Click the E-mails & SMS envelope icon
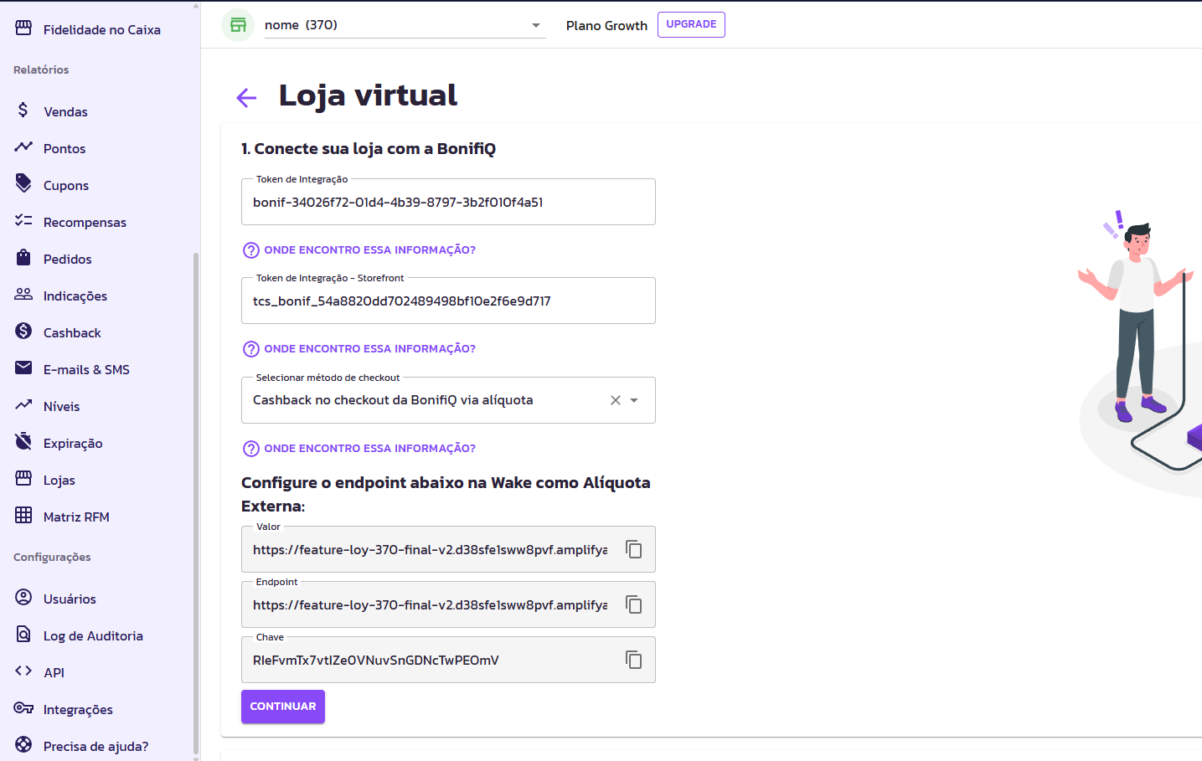This screenshot has width=1202, height=761. (23, 368)
